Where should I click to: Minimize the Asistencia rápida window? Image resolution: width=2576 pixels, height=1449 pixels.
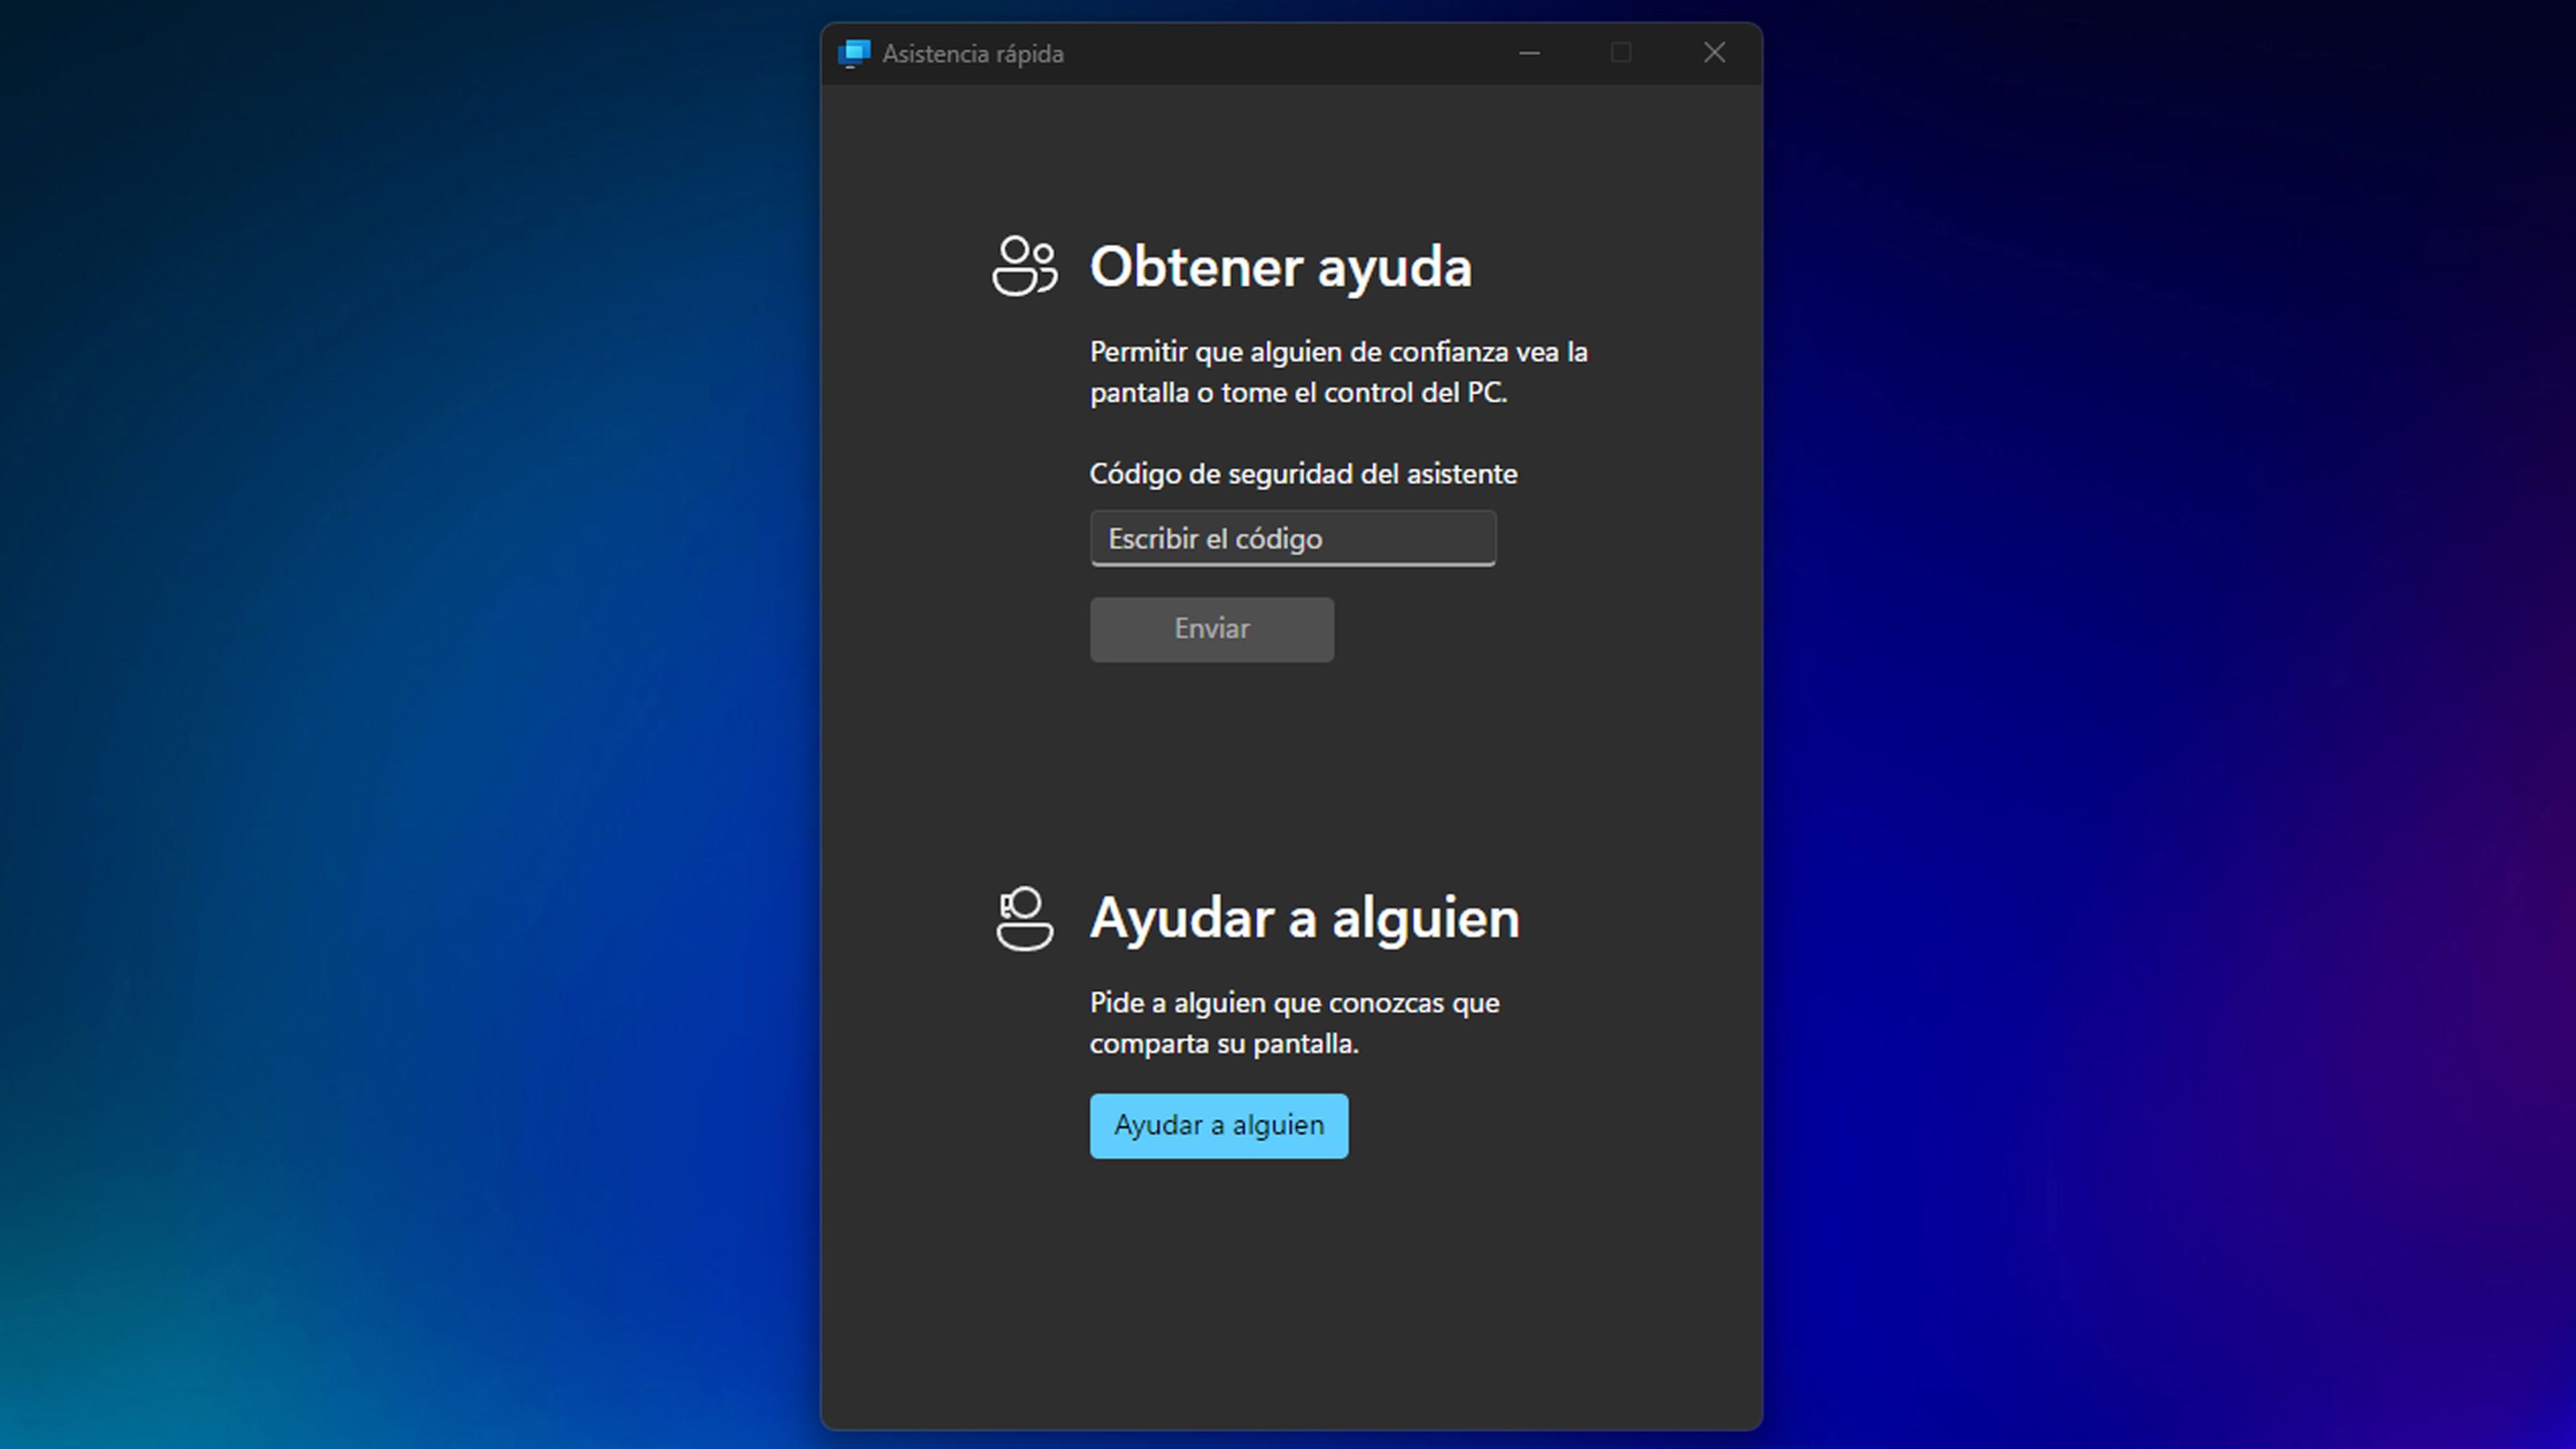click(1529, 53)
